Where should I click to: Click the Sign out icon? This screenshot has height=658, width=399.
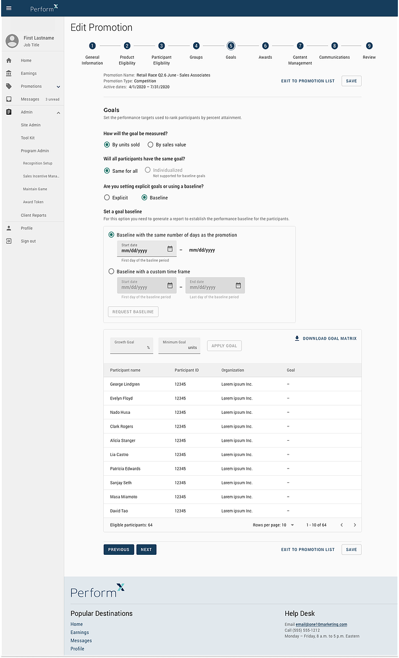[9, 241]
